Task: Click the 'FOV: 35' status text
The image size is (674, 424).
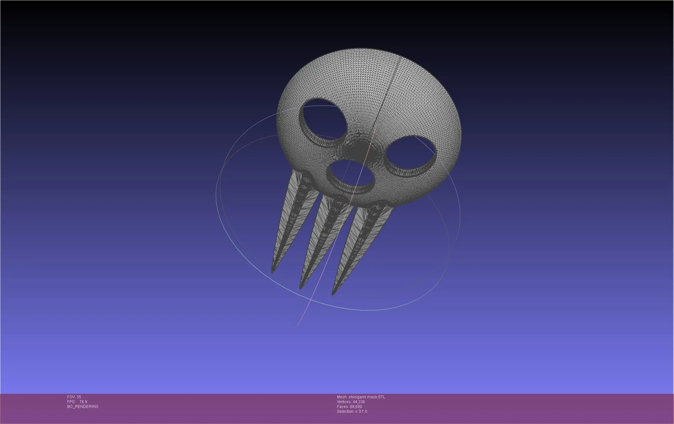Action: (x=74, y=397)
